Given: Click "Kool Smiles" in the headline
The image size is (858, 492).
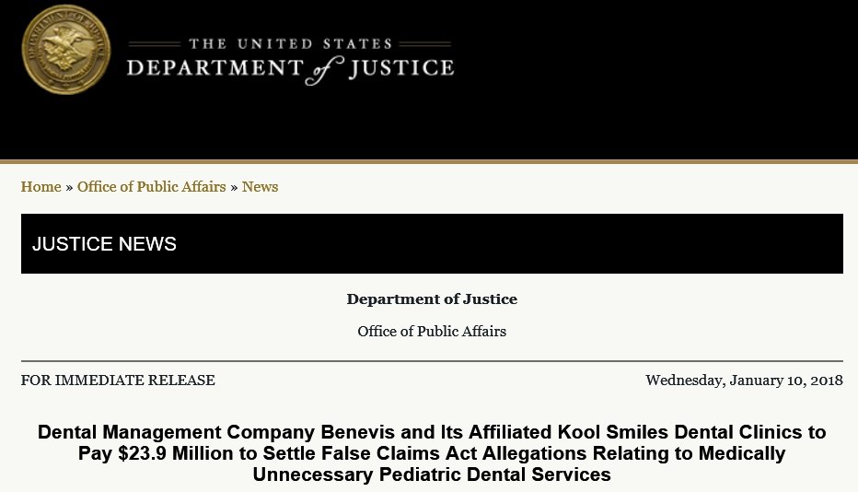Looking at the screenshot, I should 613,432.
